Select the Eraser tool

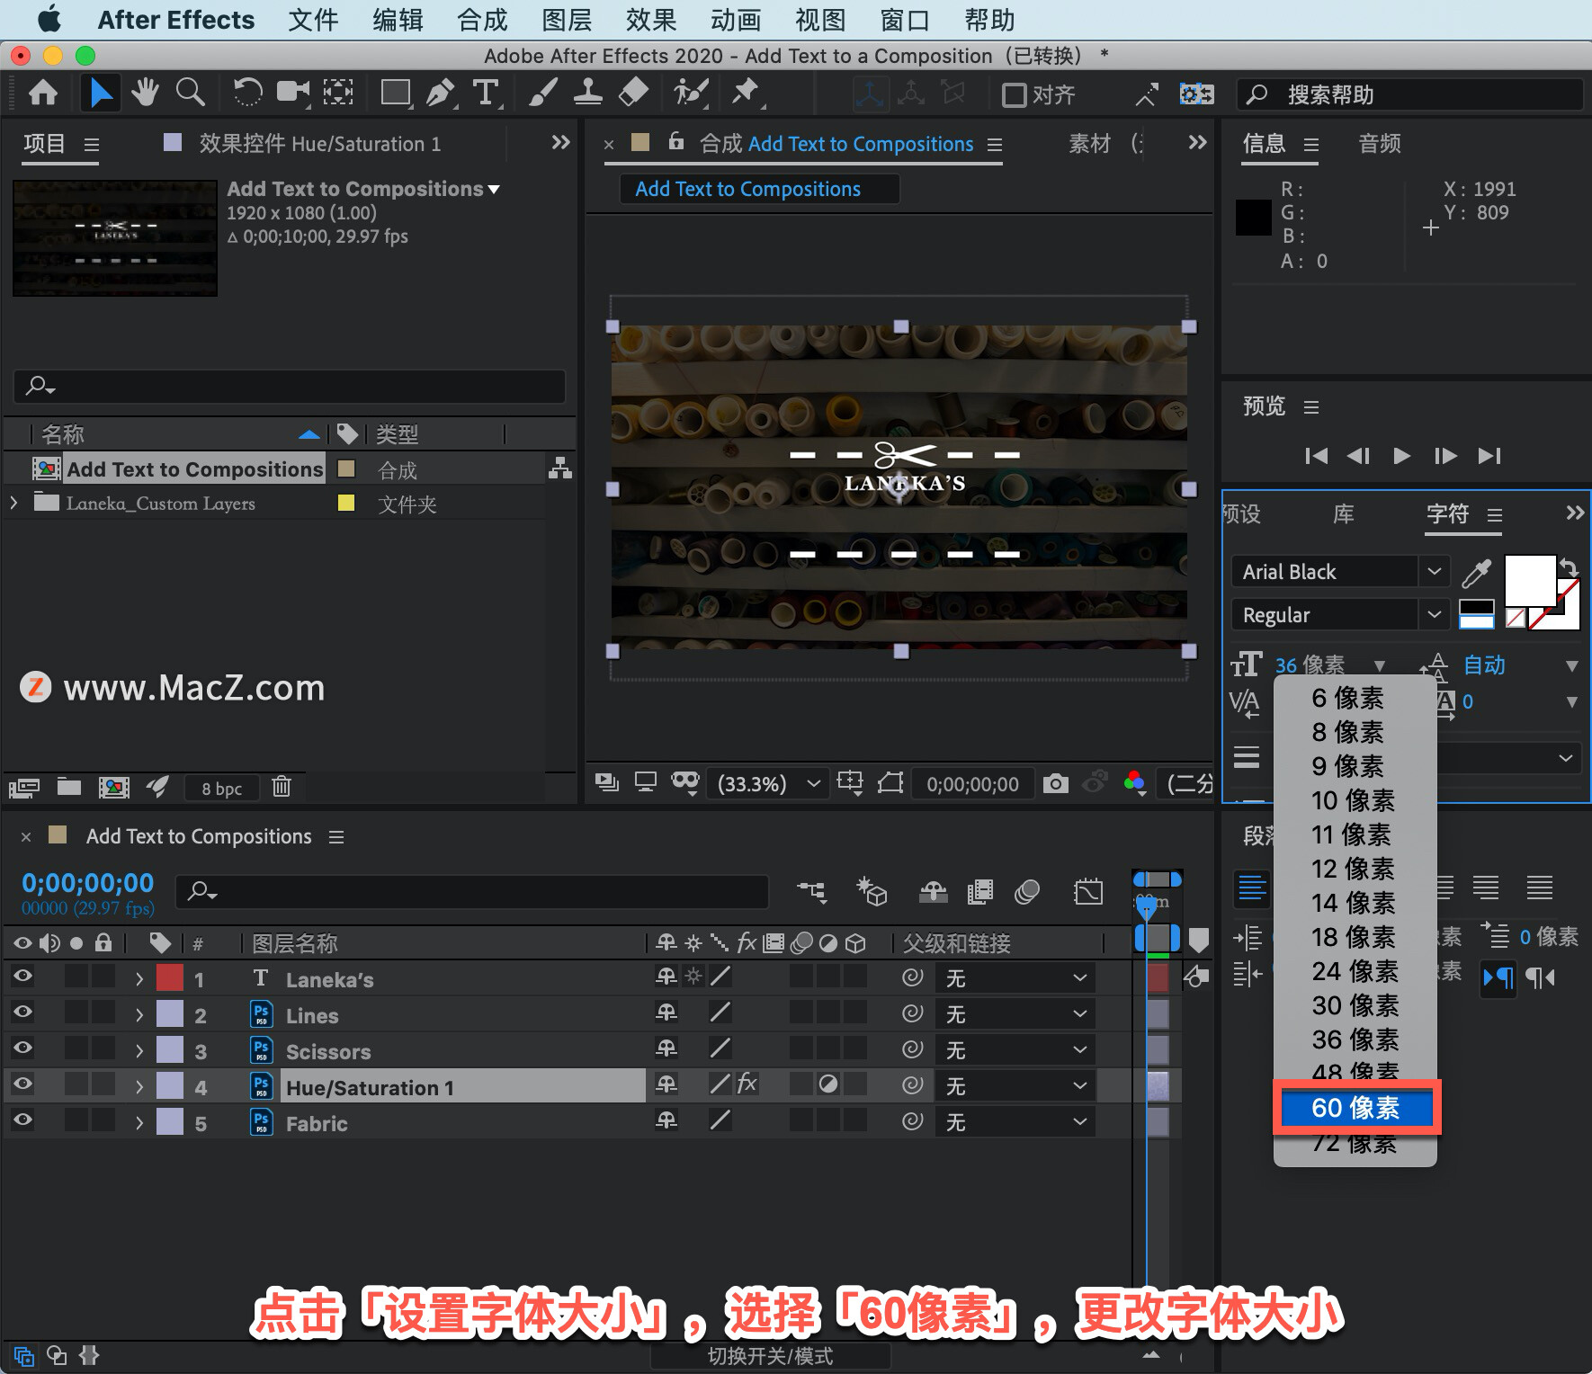634,93
